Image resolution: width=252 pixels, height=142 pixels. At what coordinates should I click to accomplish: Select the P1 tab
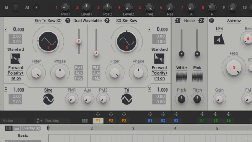click(98, 121)
